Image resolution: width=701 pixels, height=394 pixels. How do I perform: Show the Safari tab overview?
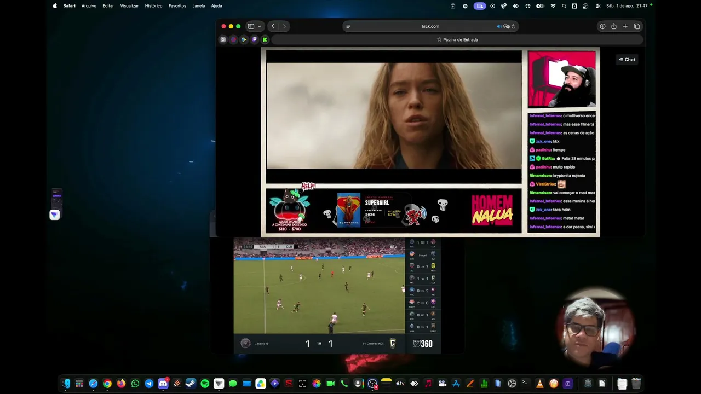(637, 26)
